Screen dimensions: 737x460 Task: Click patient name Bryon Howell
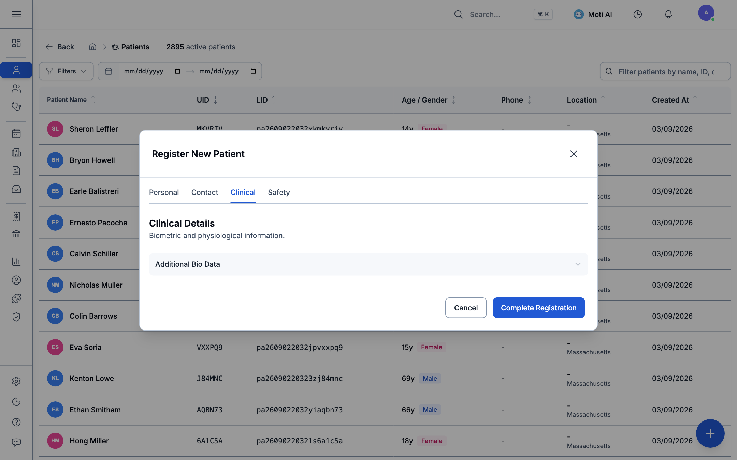pos(92,160)
